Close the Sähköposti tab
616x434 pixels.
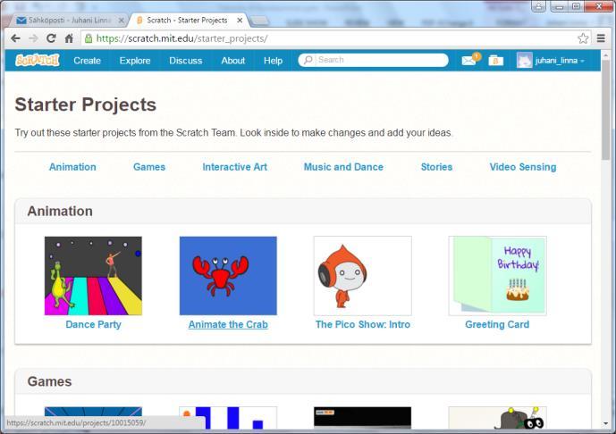121,20
